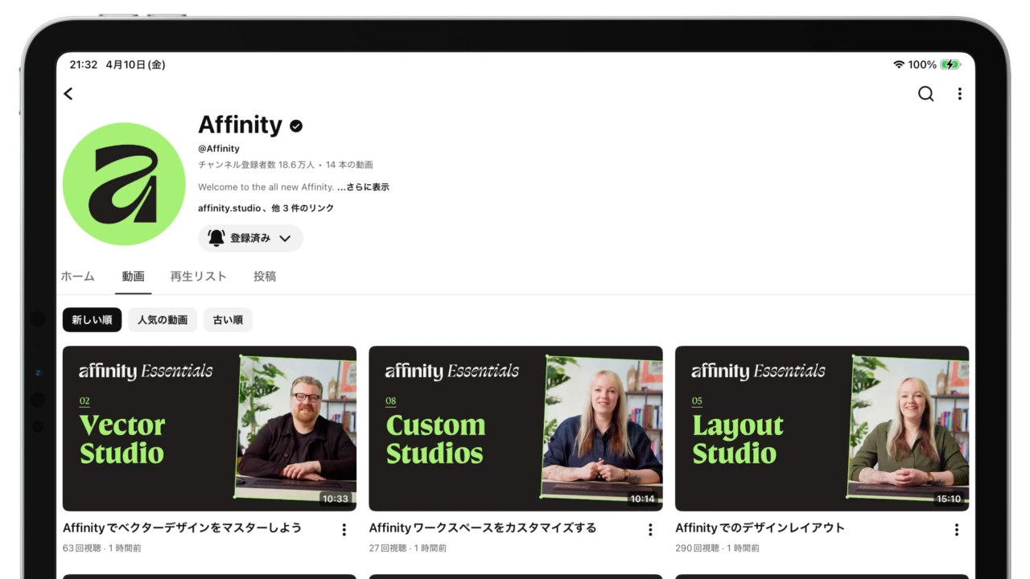Tap the verified badge next to Affinity
This screenshot has height=579, width=1030.
point(295,125)
